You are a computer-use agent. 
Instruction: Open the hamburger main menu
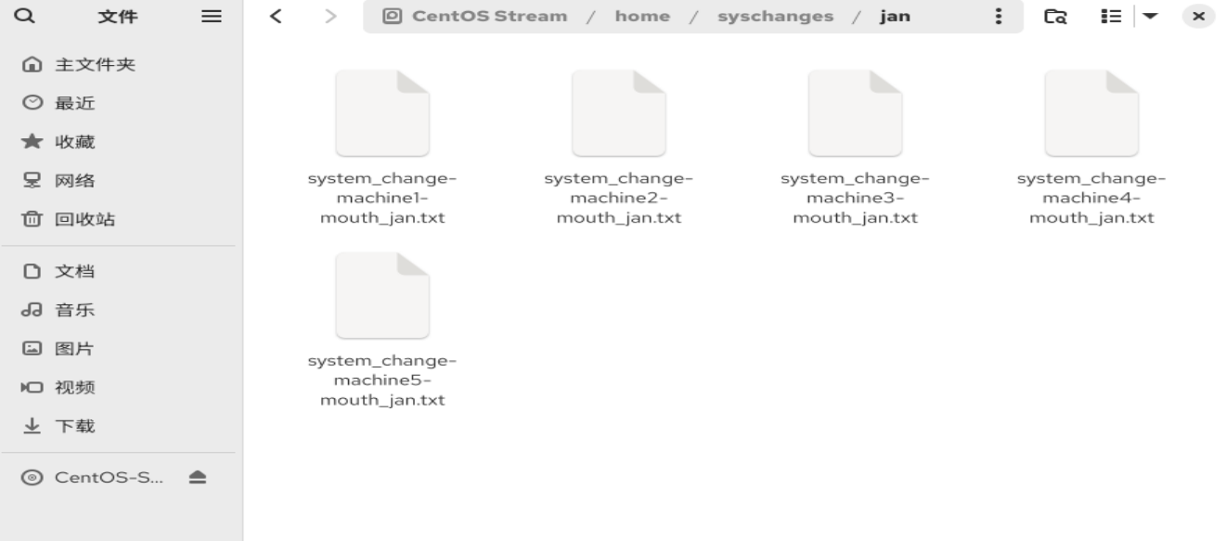tap(211, 17)
